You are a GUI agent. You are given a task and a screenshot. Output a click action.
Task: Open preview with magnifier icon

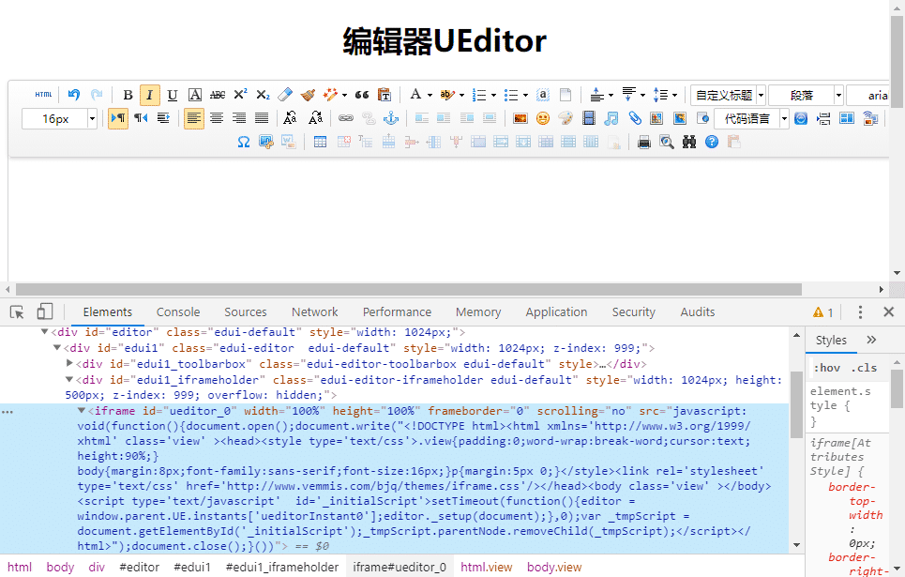[667, 142]
